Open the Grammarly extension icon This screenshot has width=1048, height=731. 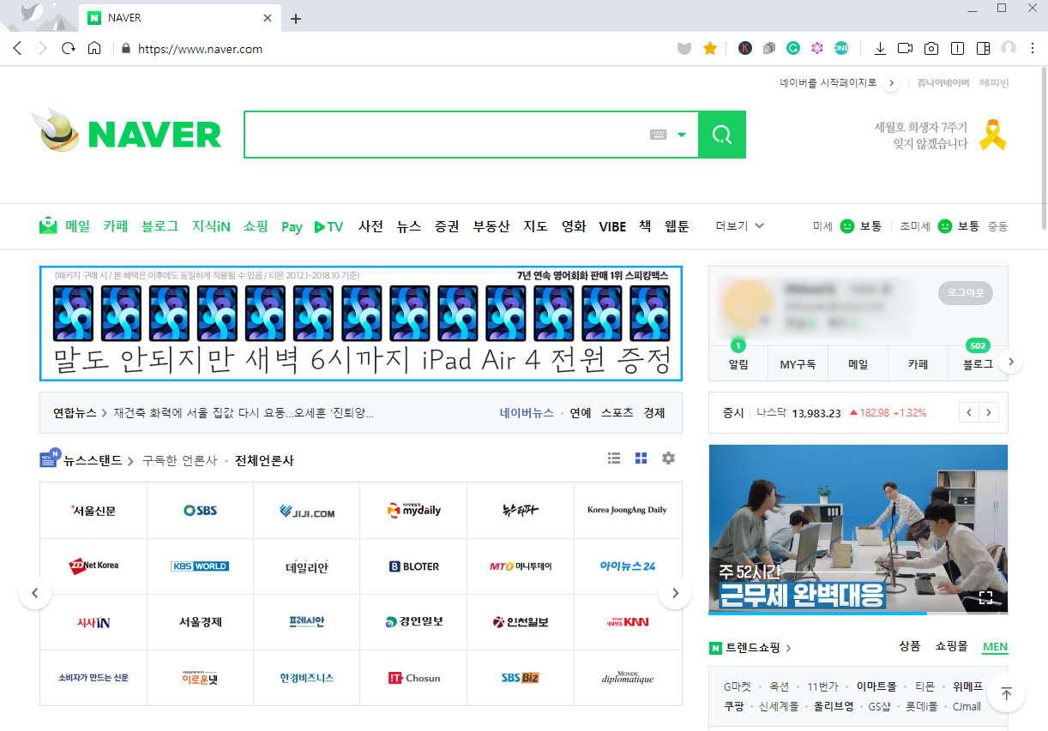click(x=793, y=49)
